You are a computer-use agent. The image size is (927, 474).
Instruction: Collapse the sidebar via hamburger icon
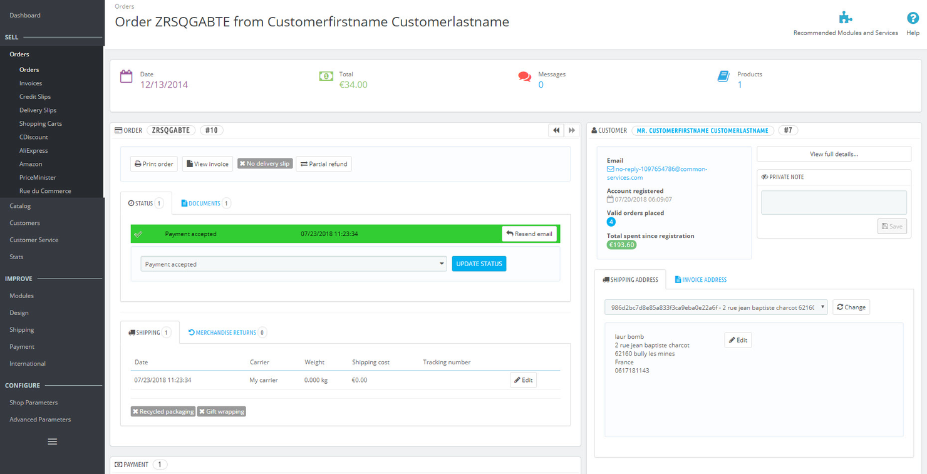(52, 441)
